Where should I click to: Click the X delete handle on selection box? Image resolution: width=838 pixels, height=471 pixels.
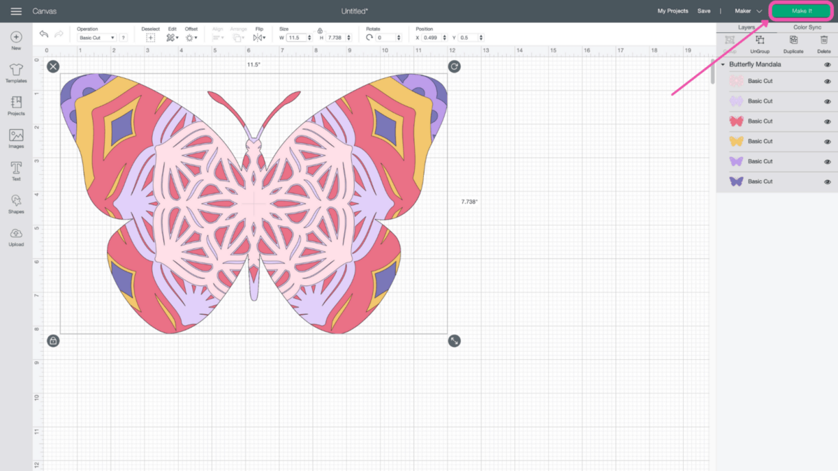53,66
